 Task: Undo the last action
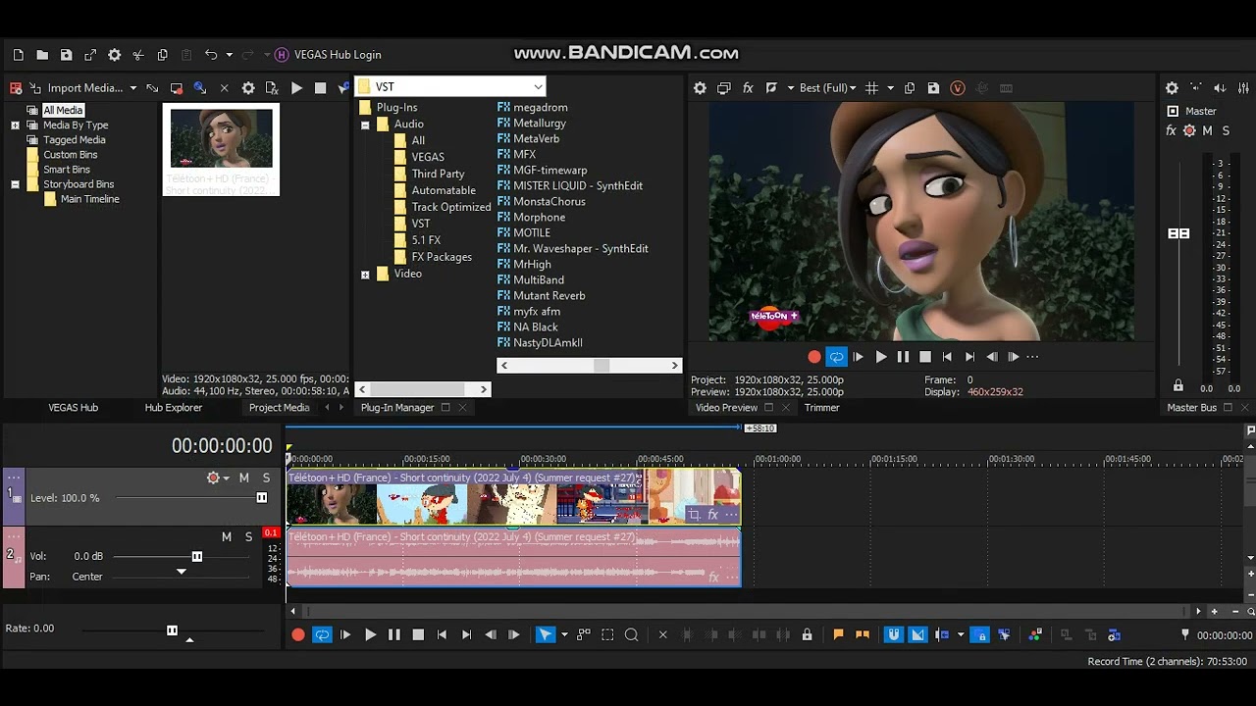pos(211,55)
